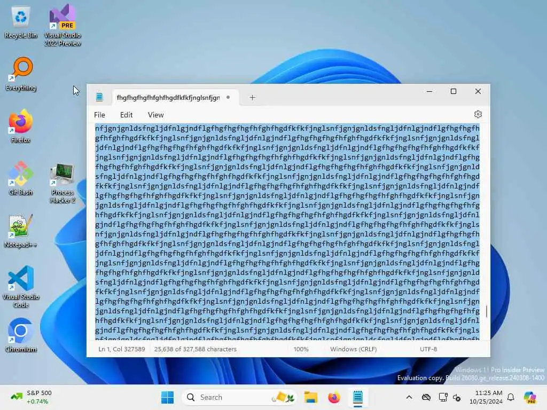
Task: Open the Everything search shortcut
Action: pyautogui.click(x=21, y=74)
